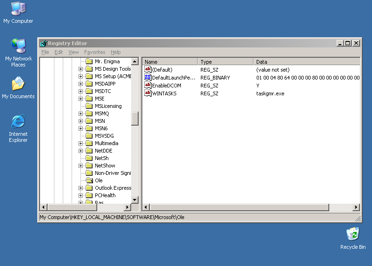
Task: Expand the MSN key
Action: tap(80, 121)
